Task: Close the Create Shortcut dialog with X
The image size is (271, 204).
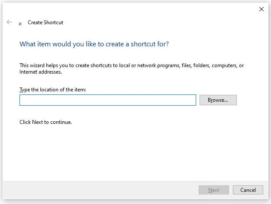Action: pyautogui.click(x=261, y=9)
